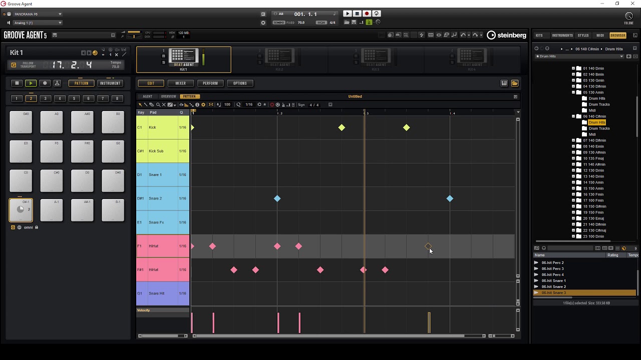Click the undo arrow icon
Viewport: 641px width, 360px height.
pos(463,35)
